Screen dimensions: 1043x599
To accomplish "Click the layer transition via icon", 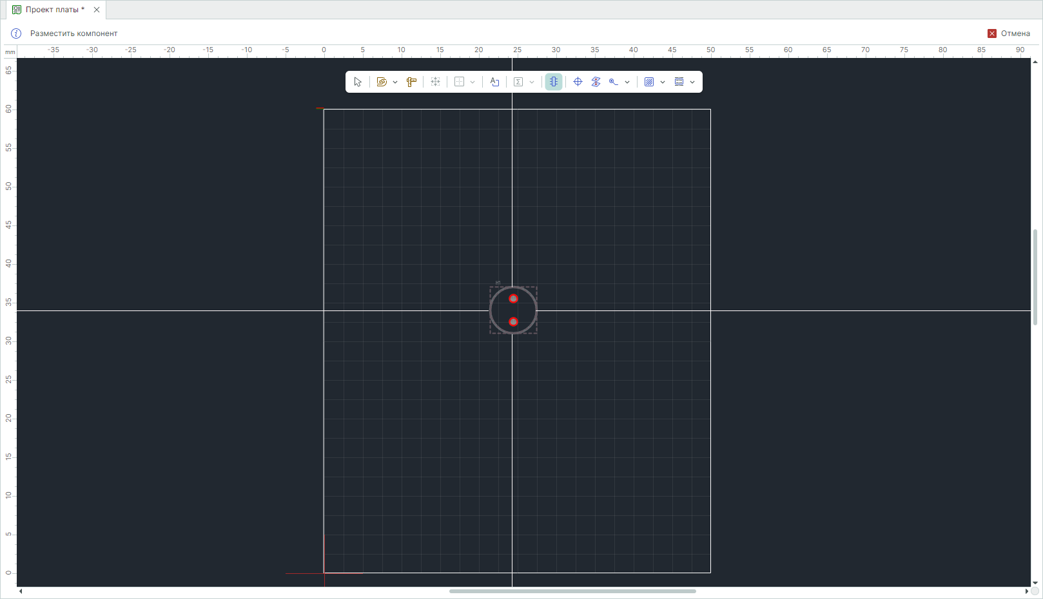I will [x=596, y=82].
